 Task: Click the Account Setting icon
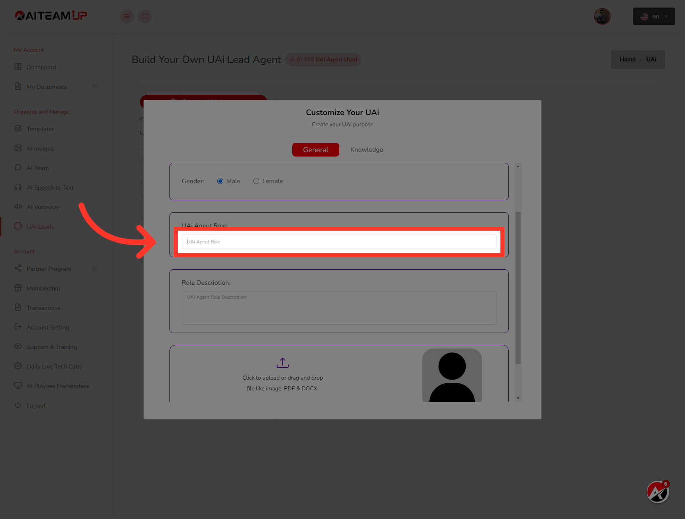(18, 327)
